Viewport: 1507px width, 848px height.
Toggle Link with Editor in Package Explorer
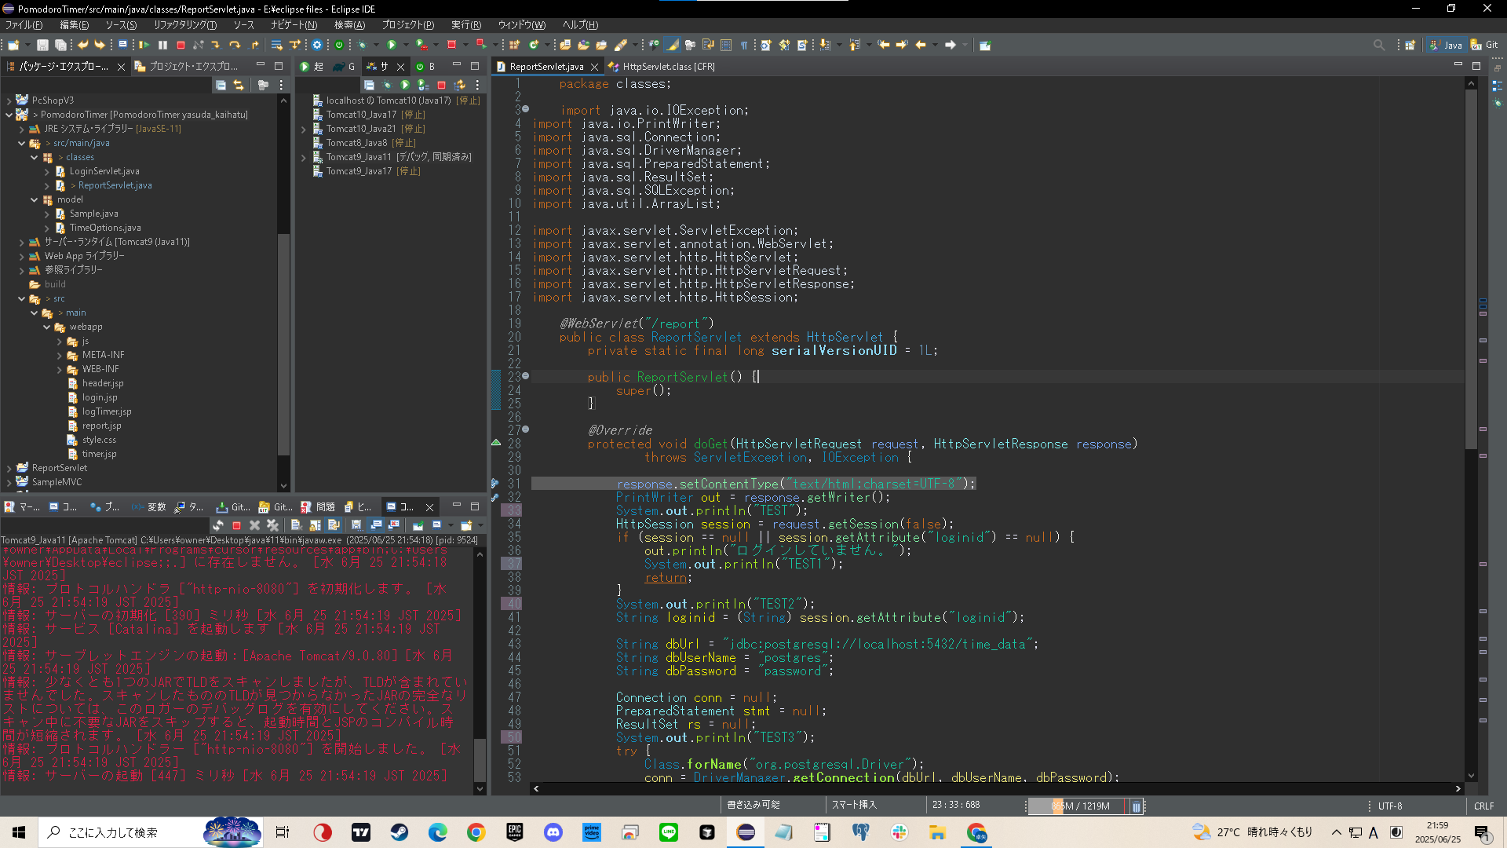(x=239, y=85)
